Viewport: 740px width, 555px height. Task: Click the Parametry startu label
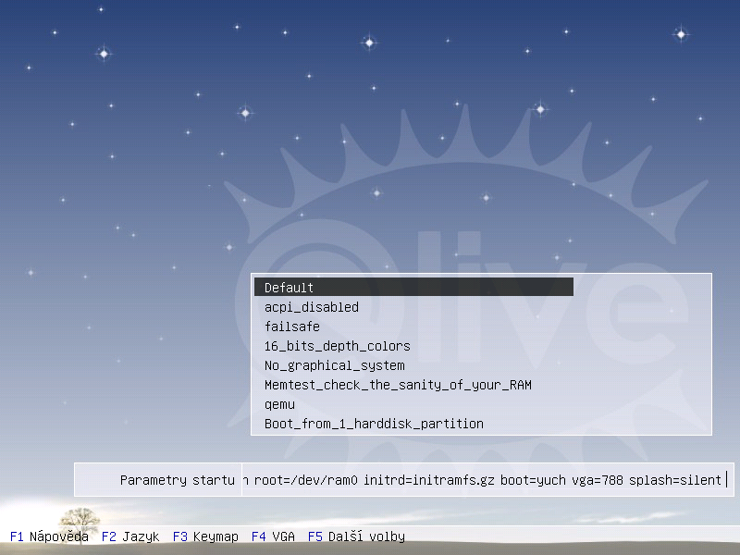[x=177, y=480]
